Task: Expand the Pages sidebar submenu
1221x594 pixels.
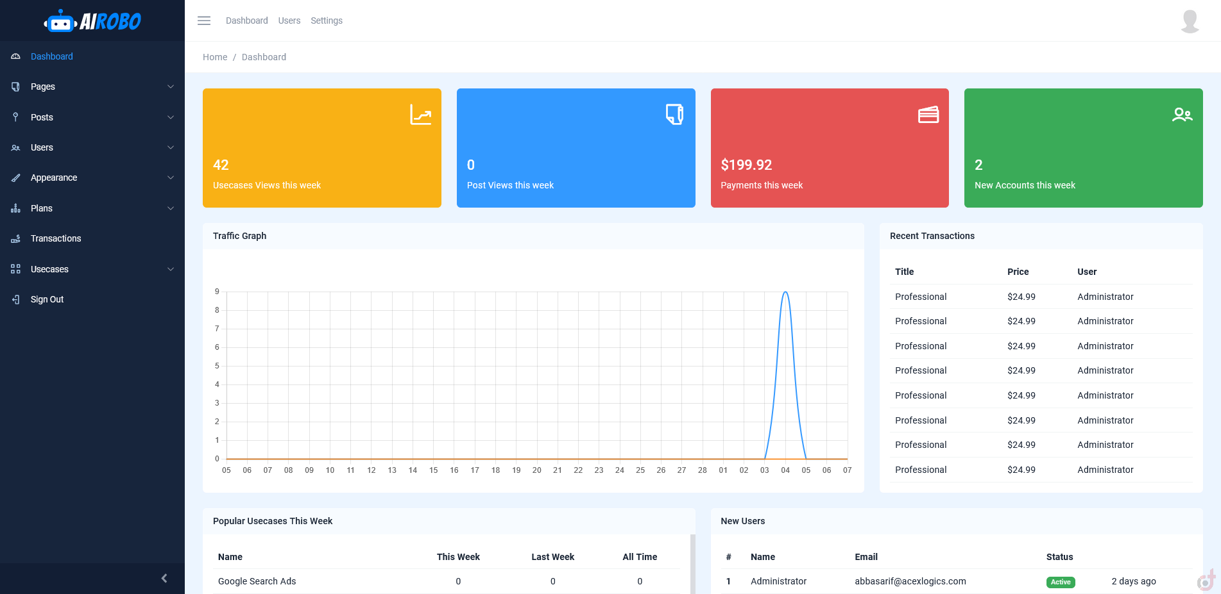Action: (x=171, y=87)
